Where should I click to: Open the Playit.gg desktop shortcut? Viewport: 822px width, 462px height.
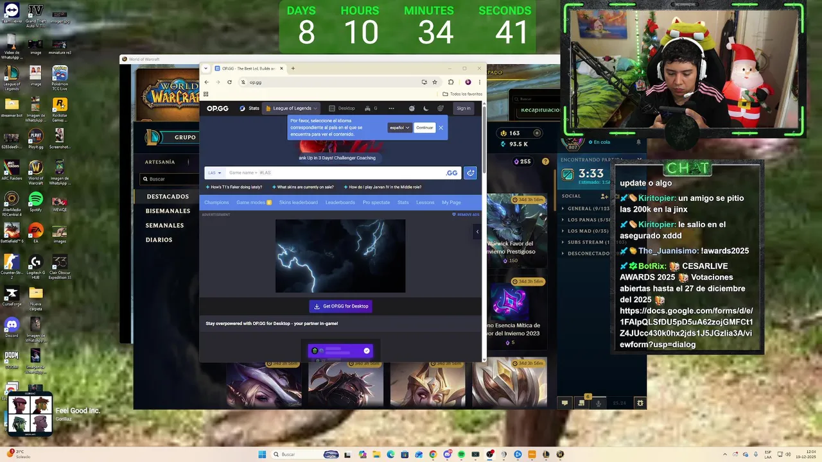35,139
